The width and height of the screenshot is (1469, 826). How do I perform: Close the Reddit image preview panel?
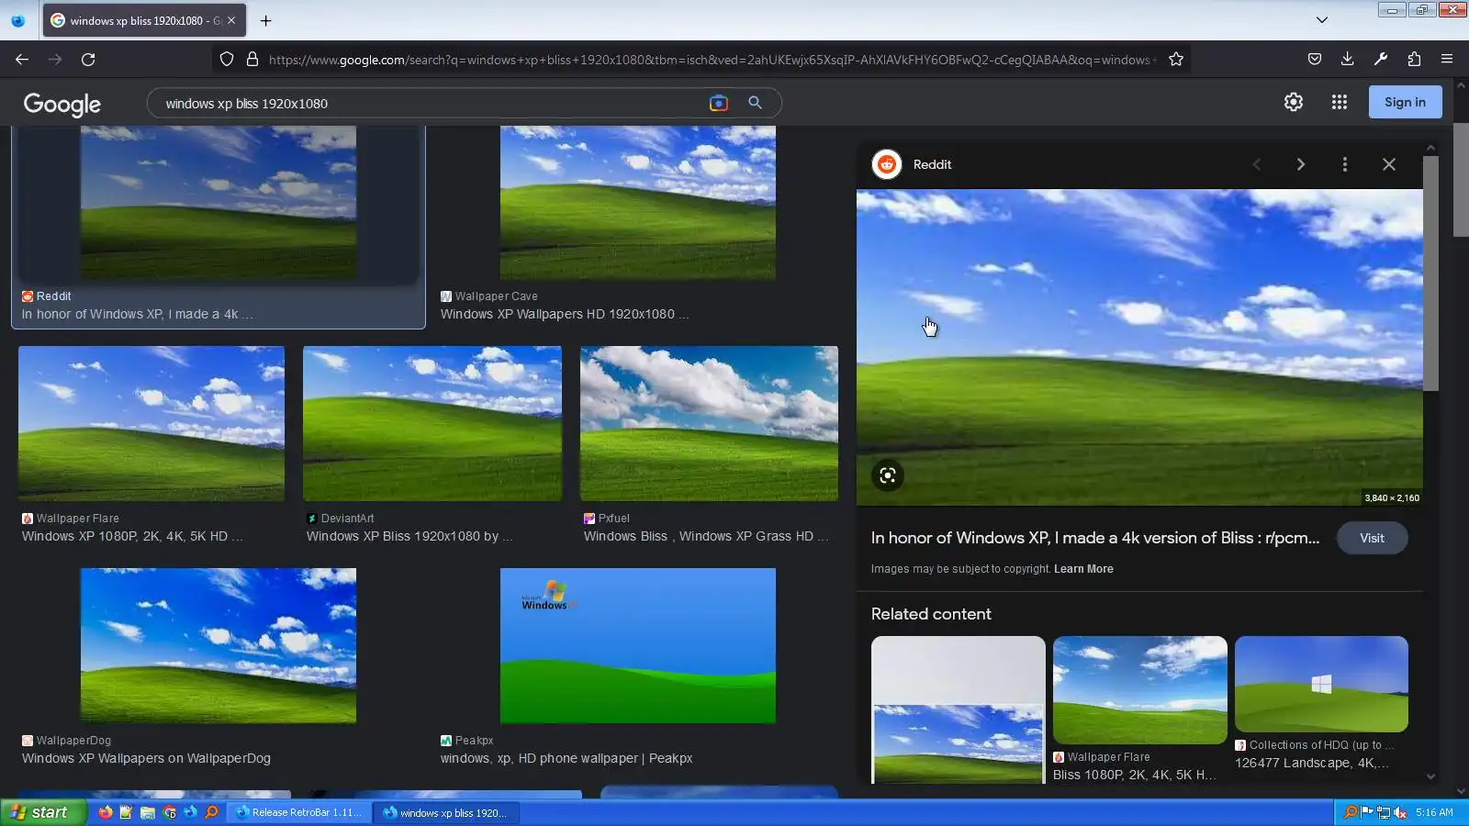[x=1389, y=164]
